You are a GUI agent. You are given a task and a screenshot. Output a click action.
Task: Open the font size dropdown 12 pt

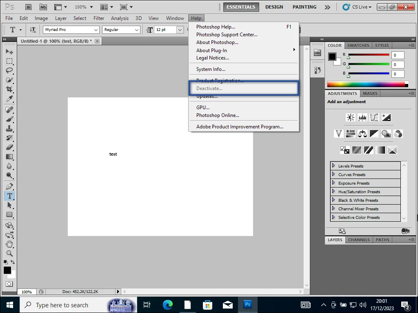click(180, 30)
